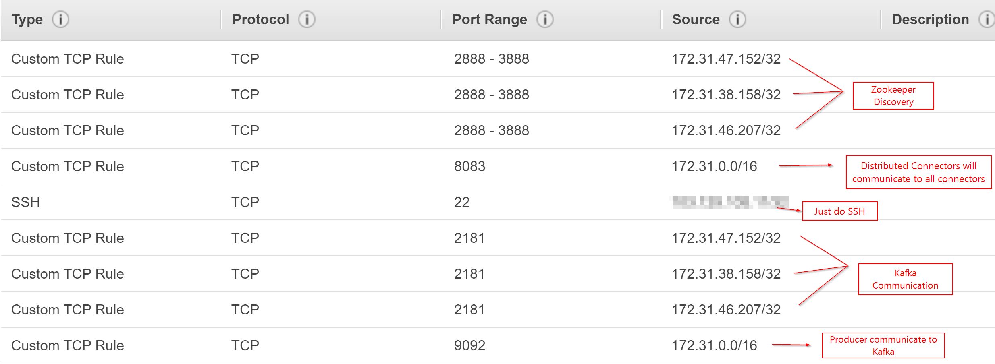Screen dimensions: 995x364
Task: Select the blurred SSH source address
Action: 731,202
